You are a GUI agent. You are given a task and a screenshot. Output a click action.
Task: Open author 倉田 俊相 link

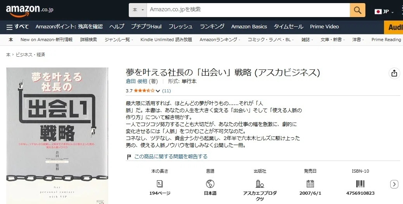click(137, 81)
